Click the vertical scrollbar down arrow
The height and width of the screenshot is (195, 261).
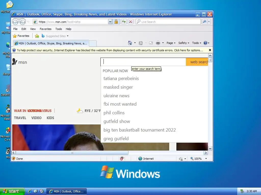coord(210,148)
